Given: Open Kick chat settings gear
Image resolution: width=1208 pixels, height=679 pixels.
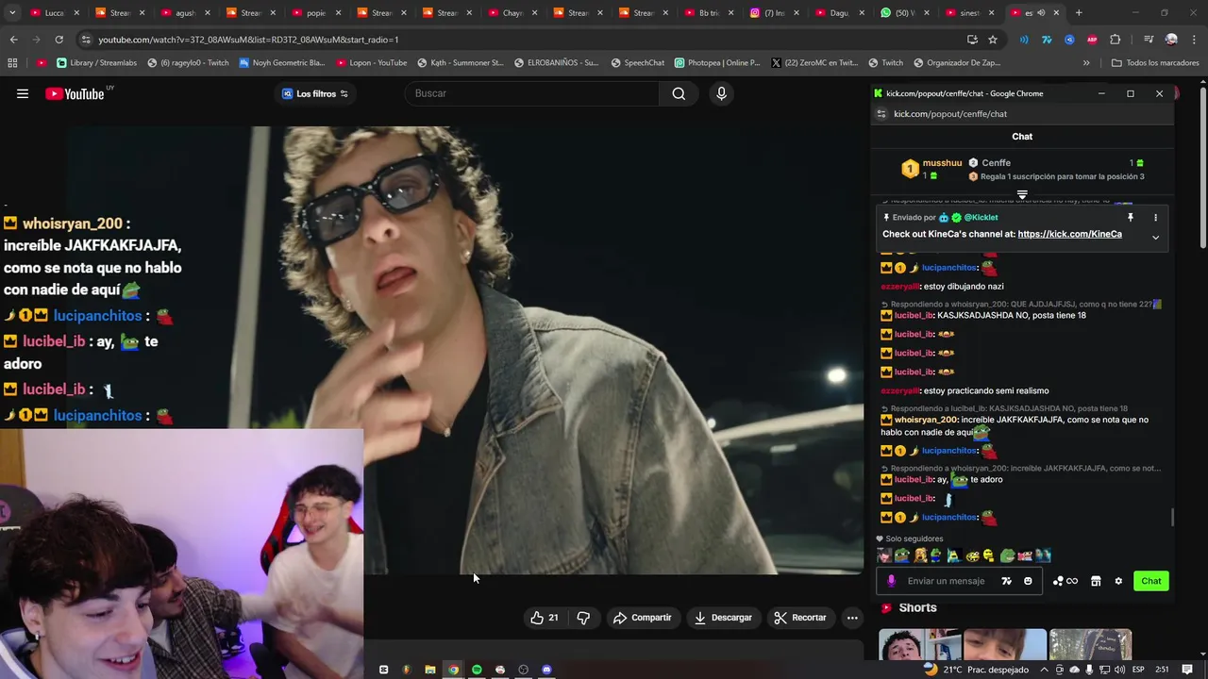Looking at the screenshot, I should (x=1118, y=581).
